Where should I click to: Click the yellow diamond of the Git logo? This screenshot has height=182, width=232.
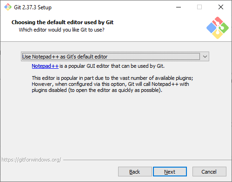click(x=218, y=34)
